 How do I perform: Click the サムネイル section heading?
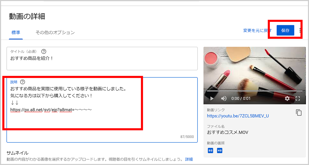18,153
